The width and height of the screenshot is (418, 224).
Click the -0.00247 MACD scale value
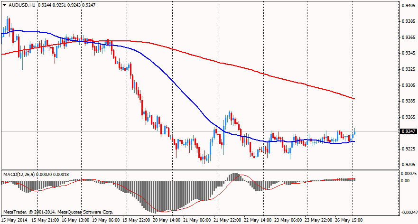[409, 213]
